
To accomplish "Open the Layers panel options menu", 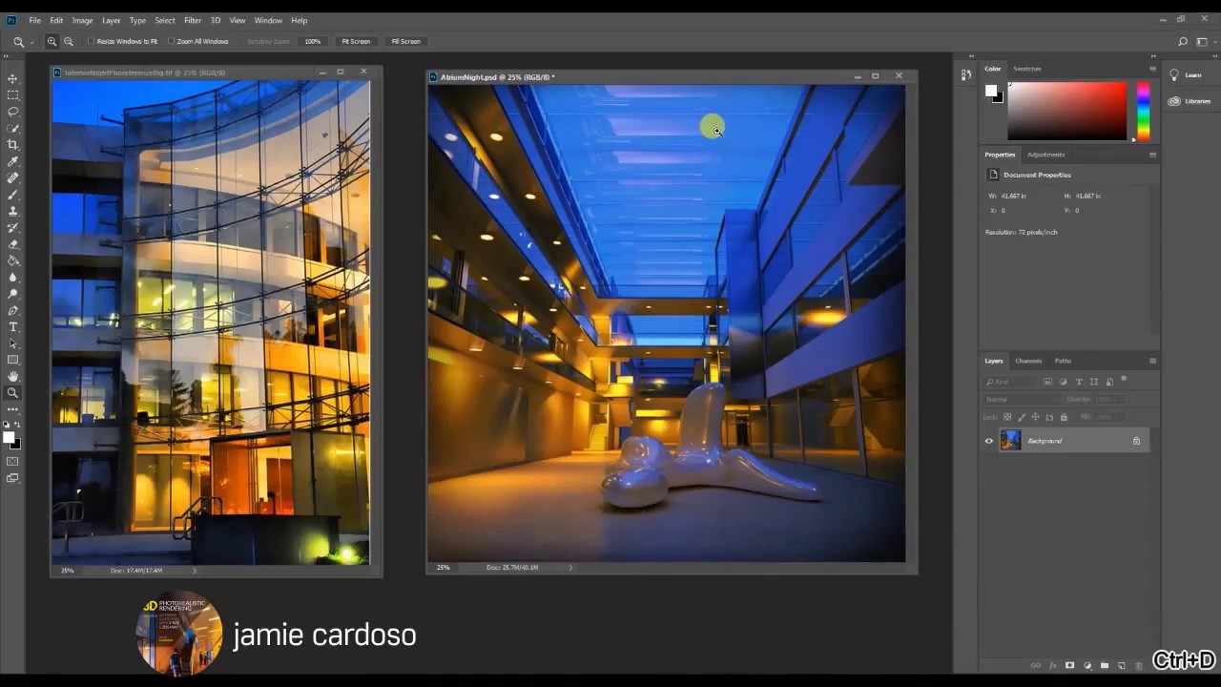I will [x=1152, y=361].
